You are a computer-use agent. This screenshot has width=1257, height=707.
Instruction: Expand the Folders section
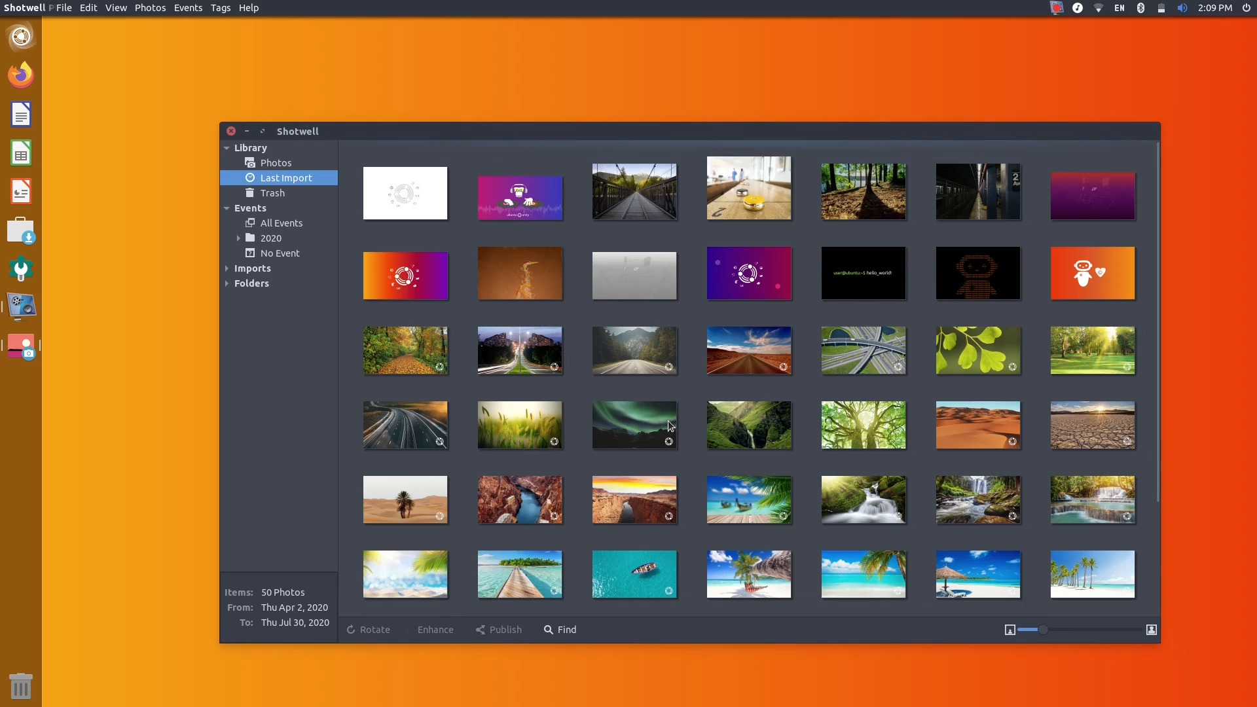pyautogui.click(x=227, y=283)
